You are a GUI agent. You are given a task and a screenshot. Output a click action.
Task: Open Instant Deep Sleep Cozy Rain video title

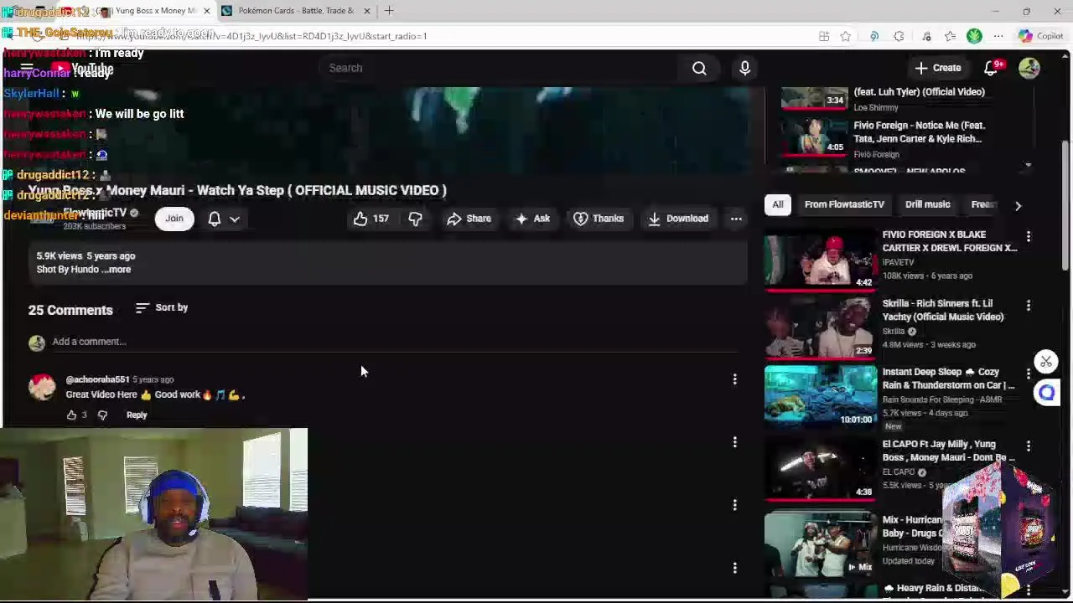click(x=948, y=379)
